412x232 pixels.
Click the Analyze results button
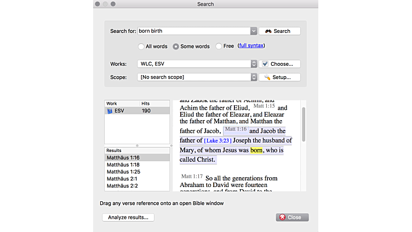(128, 217)
